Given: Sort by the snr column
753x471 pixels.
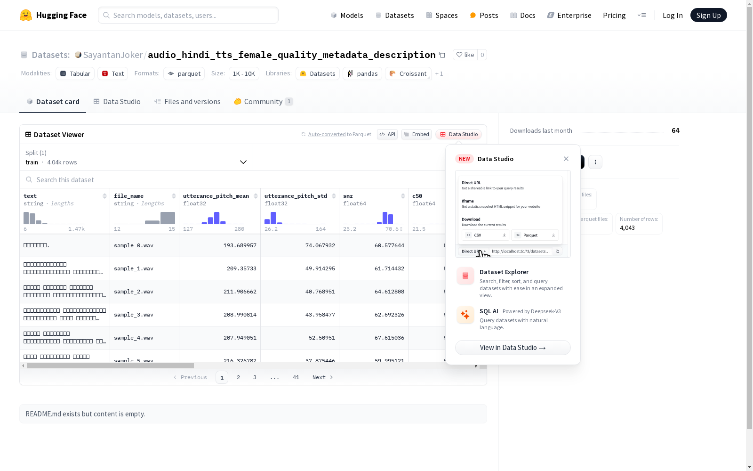Looking at the screenshot, I should pos(403,196).
